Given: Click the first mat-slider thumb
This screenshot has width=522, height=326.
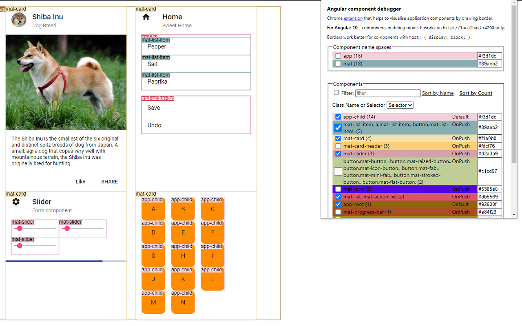Looking at the screenshot, I should click(20, 229).
